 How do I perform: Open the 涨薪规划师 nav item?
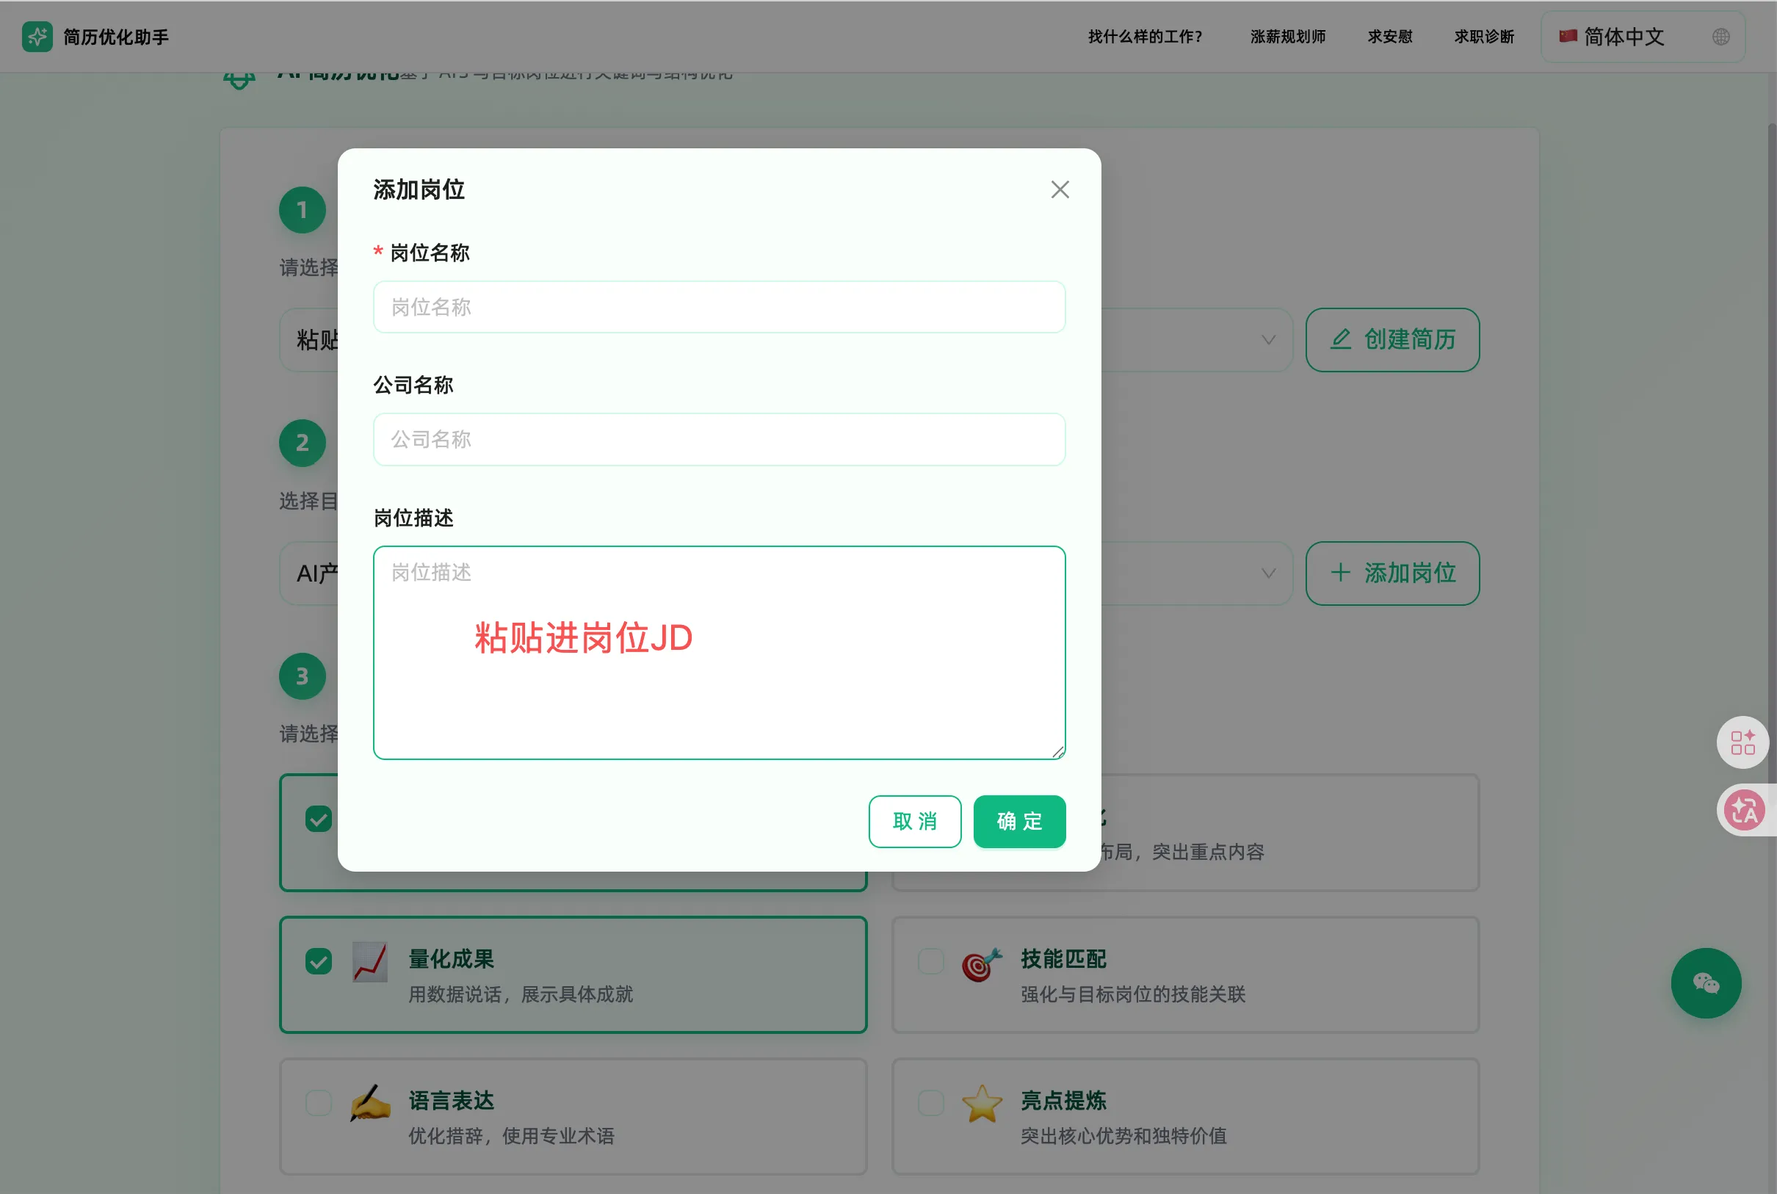pos(1287,37)
